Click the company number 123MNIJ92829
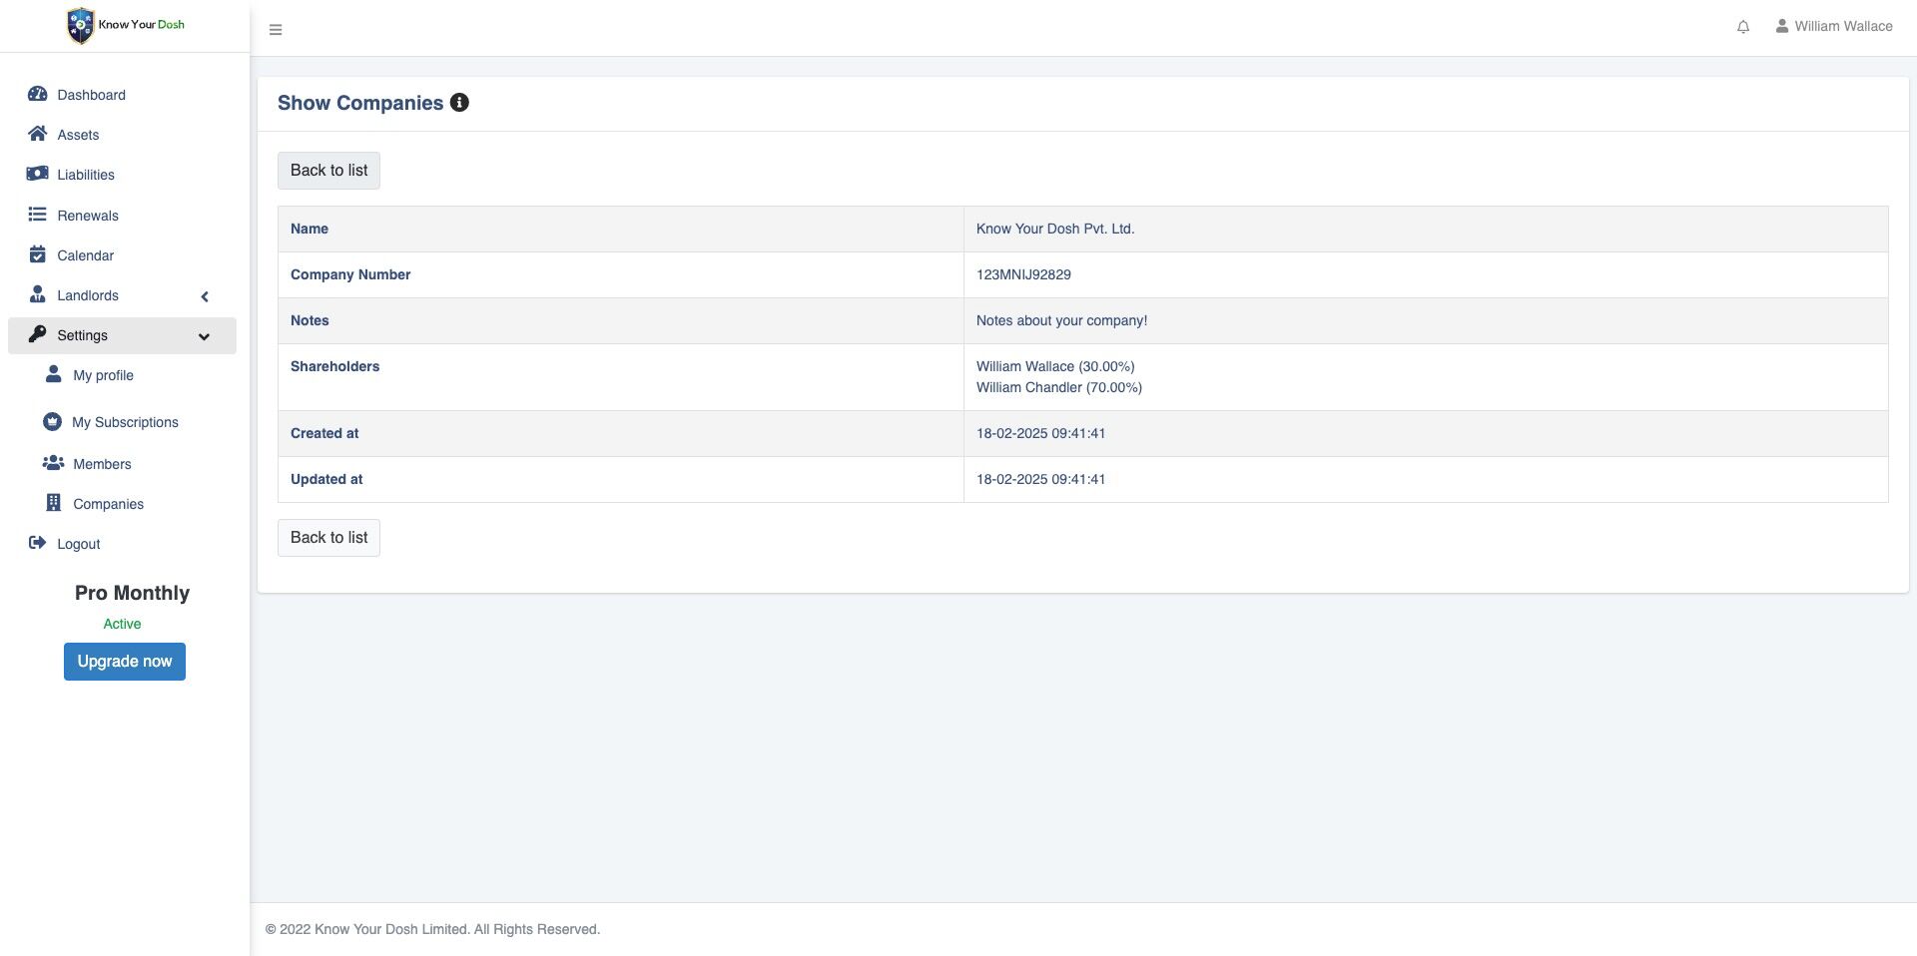 pos(1023,274)
